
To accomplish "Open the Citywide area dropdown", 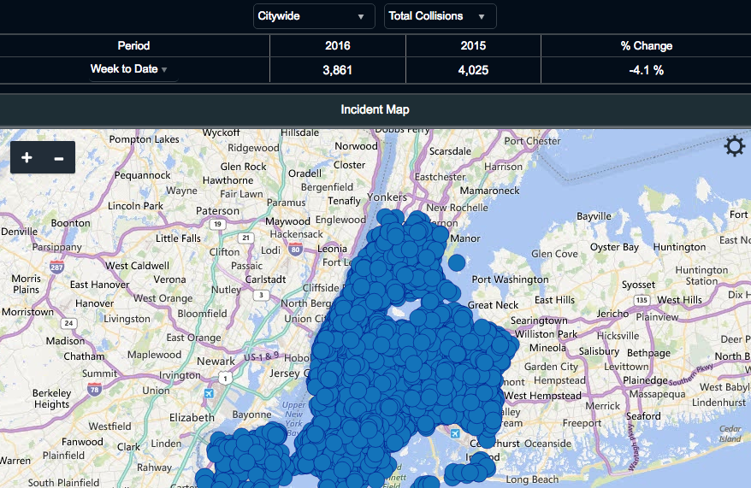I will (314, 16).
